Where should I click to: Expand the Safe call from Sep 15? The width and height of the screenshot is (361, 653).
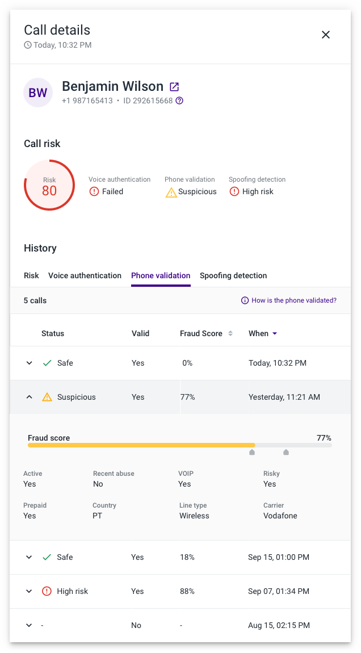29,557
